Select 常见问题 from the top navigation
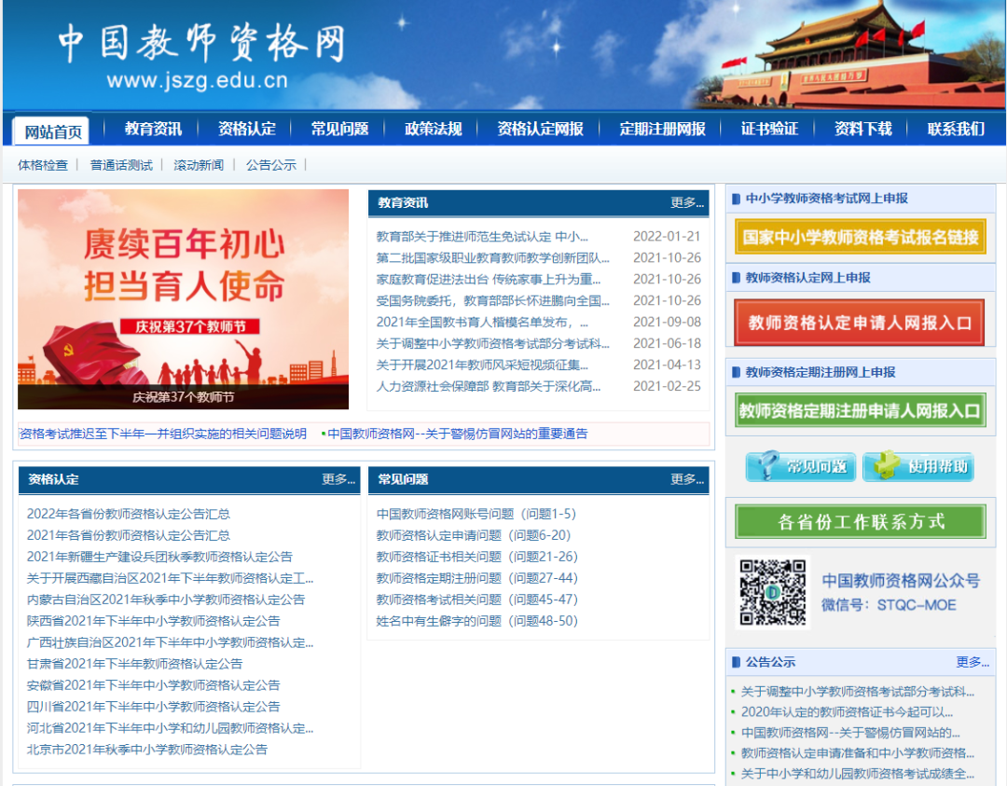The width and height of the screenshot is (1007, 786). 339,129
